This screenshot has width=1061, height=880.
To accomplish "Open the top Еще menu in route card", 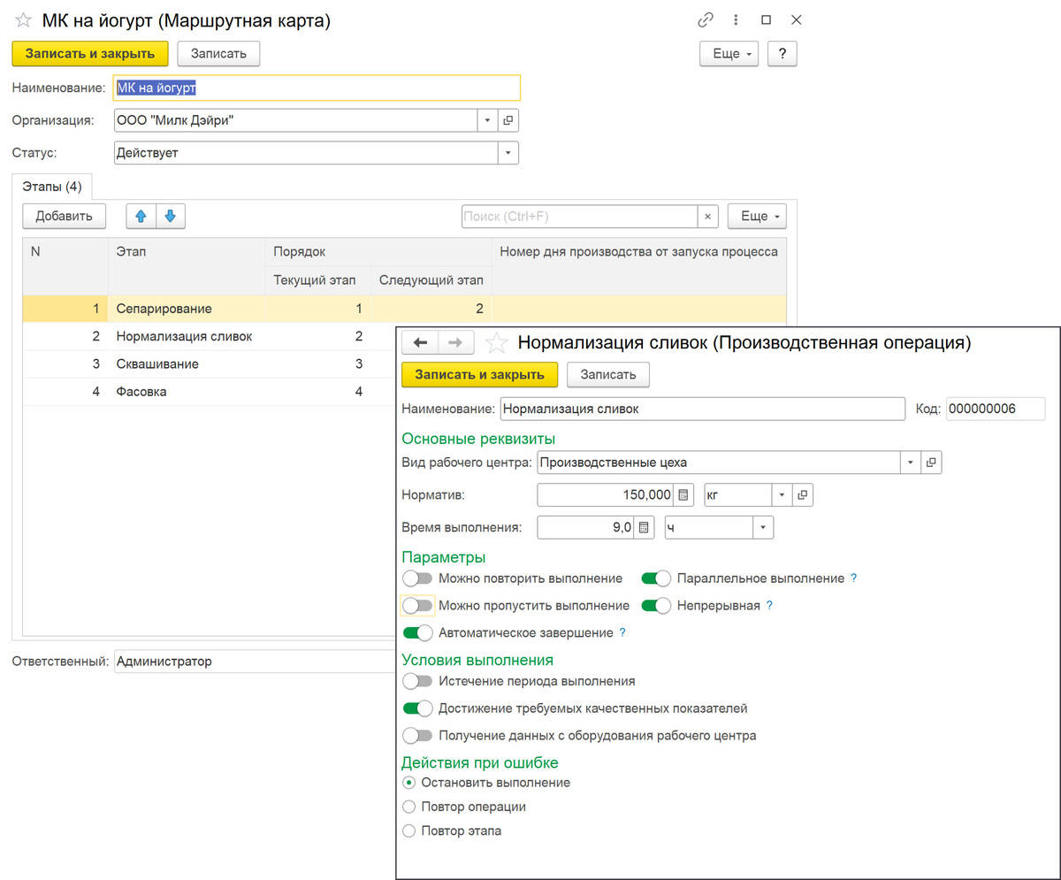I will click(x=729, y=53).
